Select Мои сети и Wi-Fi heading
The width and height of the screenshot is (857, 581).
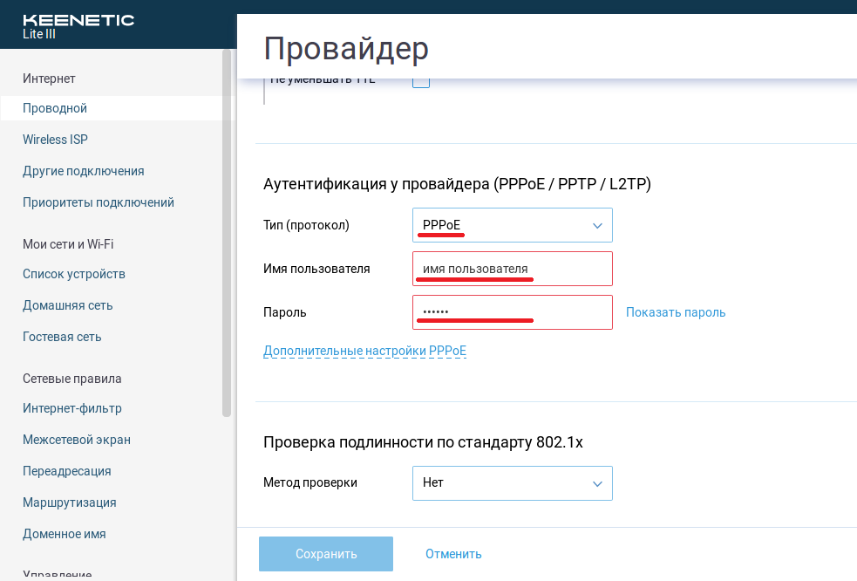68,244
